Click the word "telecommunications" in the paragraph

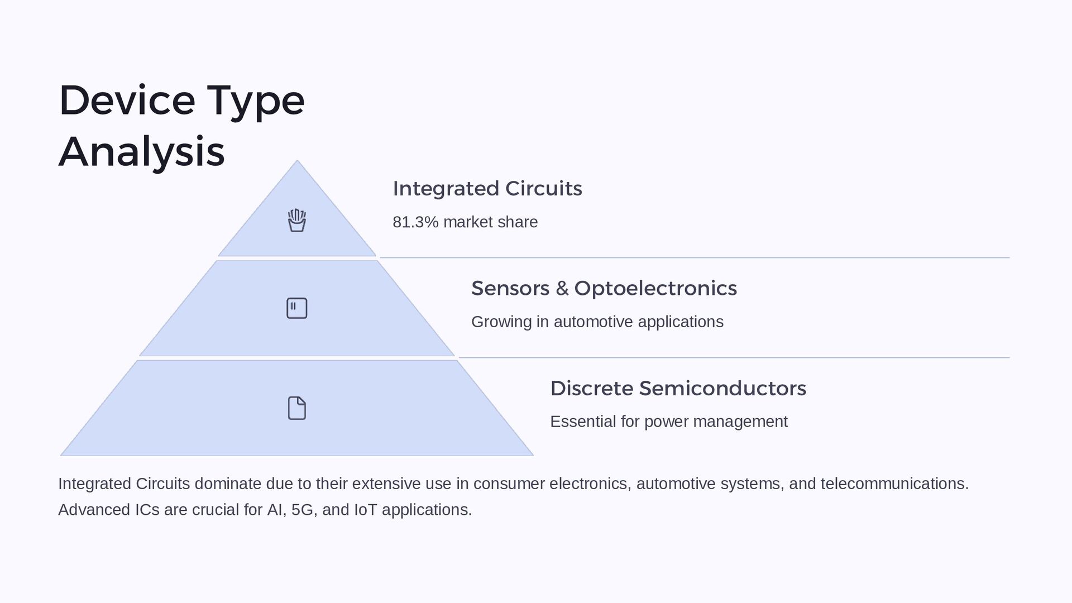[x=893, y=484]
